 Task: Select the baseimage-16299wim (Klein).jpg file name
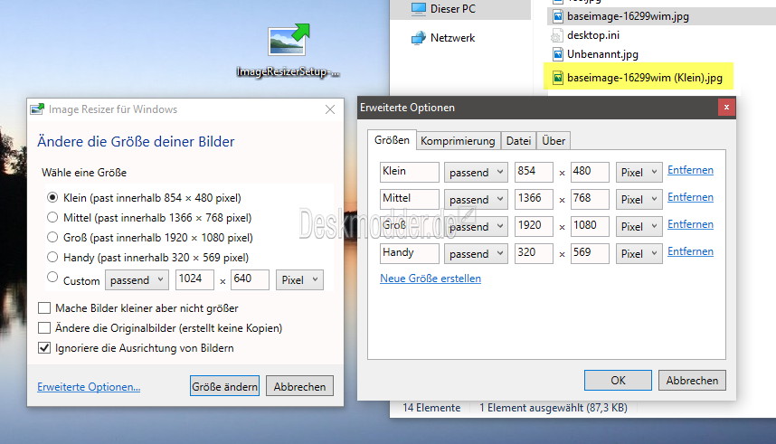coord(644,78)
